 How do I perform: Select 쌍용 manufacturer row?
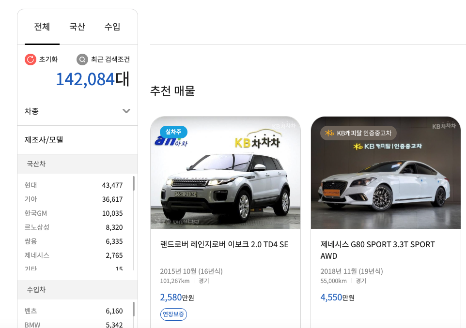tap(74, 241)
